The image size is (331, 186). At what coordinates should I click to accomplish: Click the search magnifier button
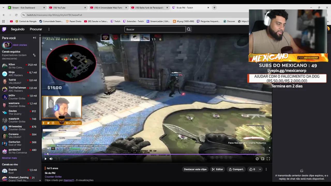[189, 29]
